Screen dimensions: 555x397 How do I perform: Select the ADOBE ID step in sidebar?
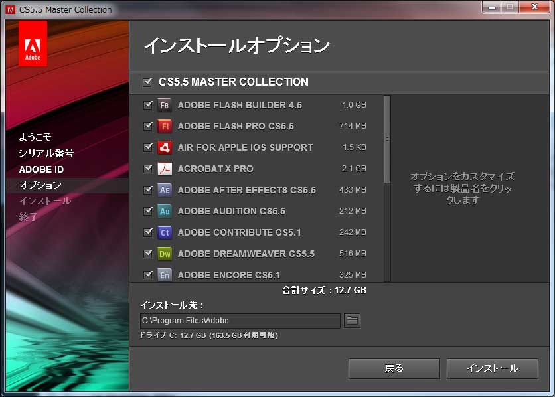coord(41,169)
